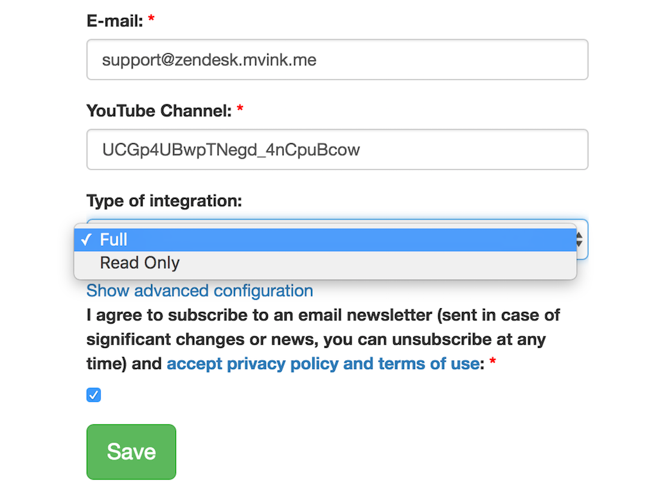The image size is (658, 493).
Task: Click the checkmark icon beside Full
Action: (x=86, y=240)
